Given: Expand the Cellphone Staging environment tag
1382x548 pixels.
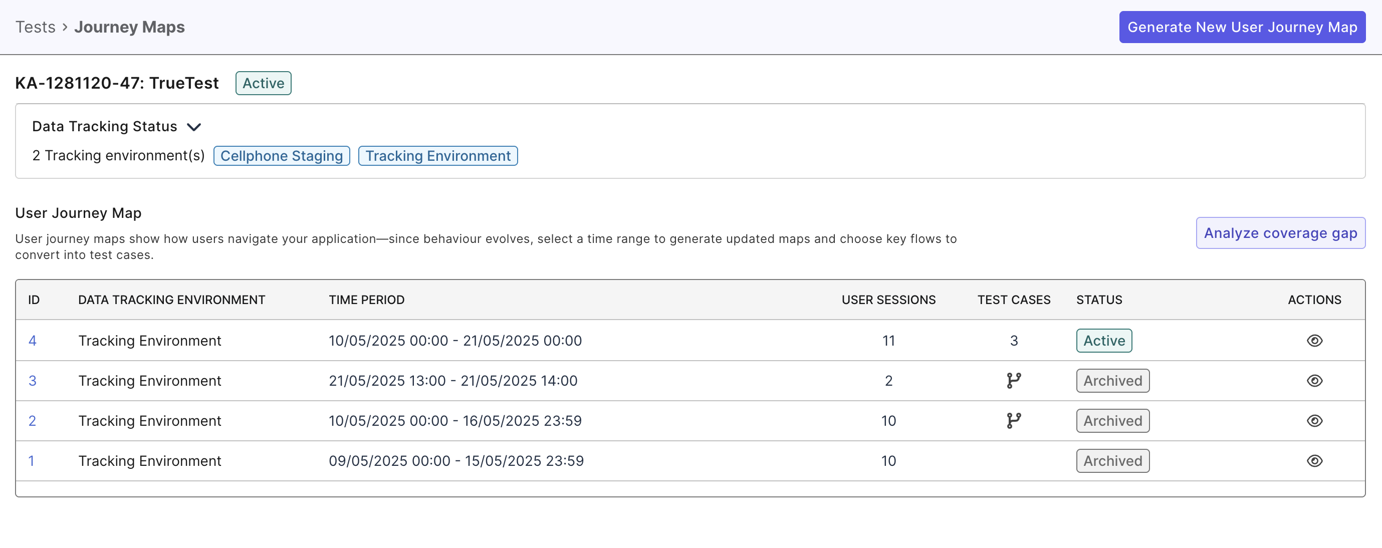Looking at the screenshot, I should pyautogui.click(x=281, y=156).
